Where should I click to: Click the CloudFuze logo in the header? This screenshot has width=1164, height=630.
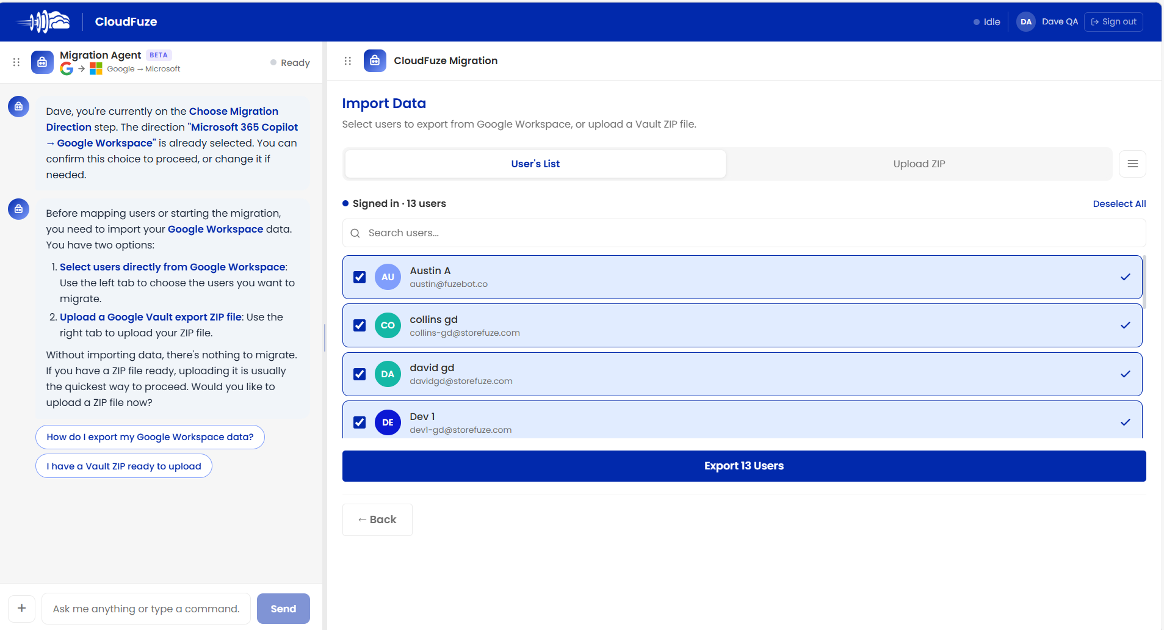pos(43,21)
